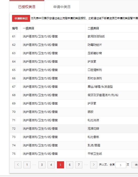
Task: Click row number 67
Action: coord(14,87)
